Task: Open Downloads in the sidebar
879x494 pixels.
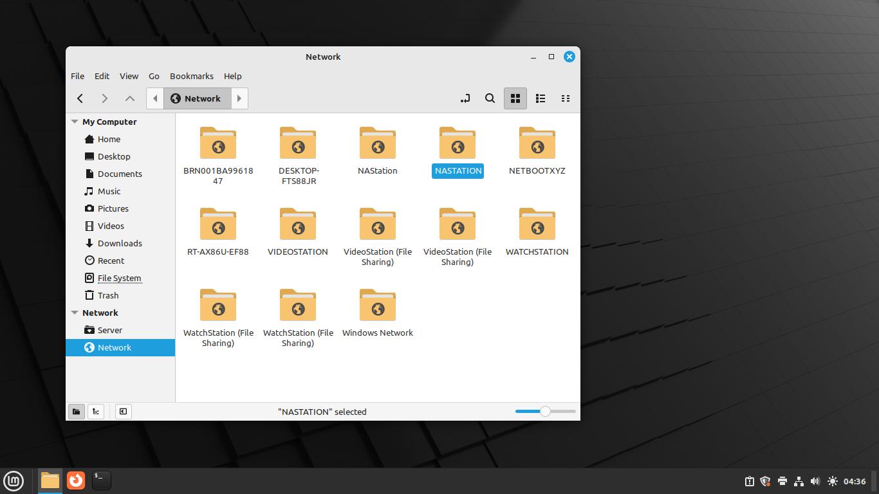Action: pos(120,243)
